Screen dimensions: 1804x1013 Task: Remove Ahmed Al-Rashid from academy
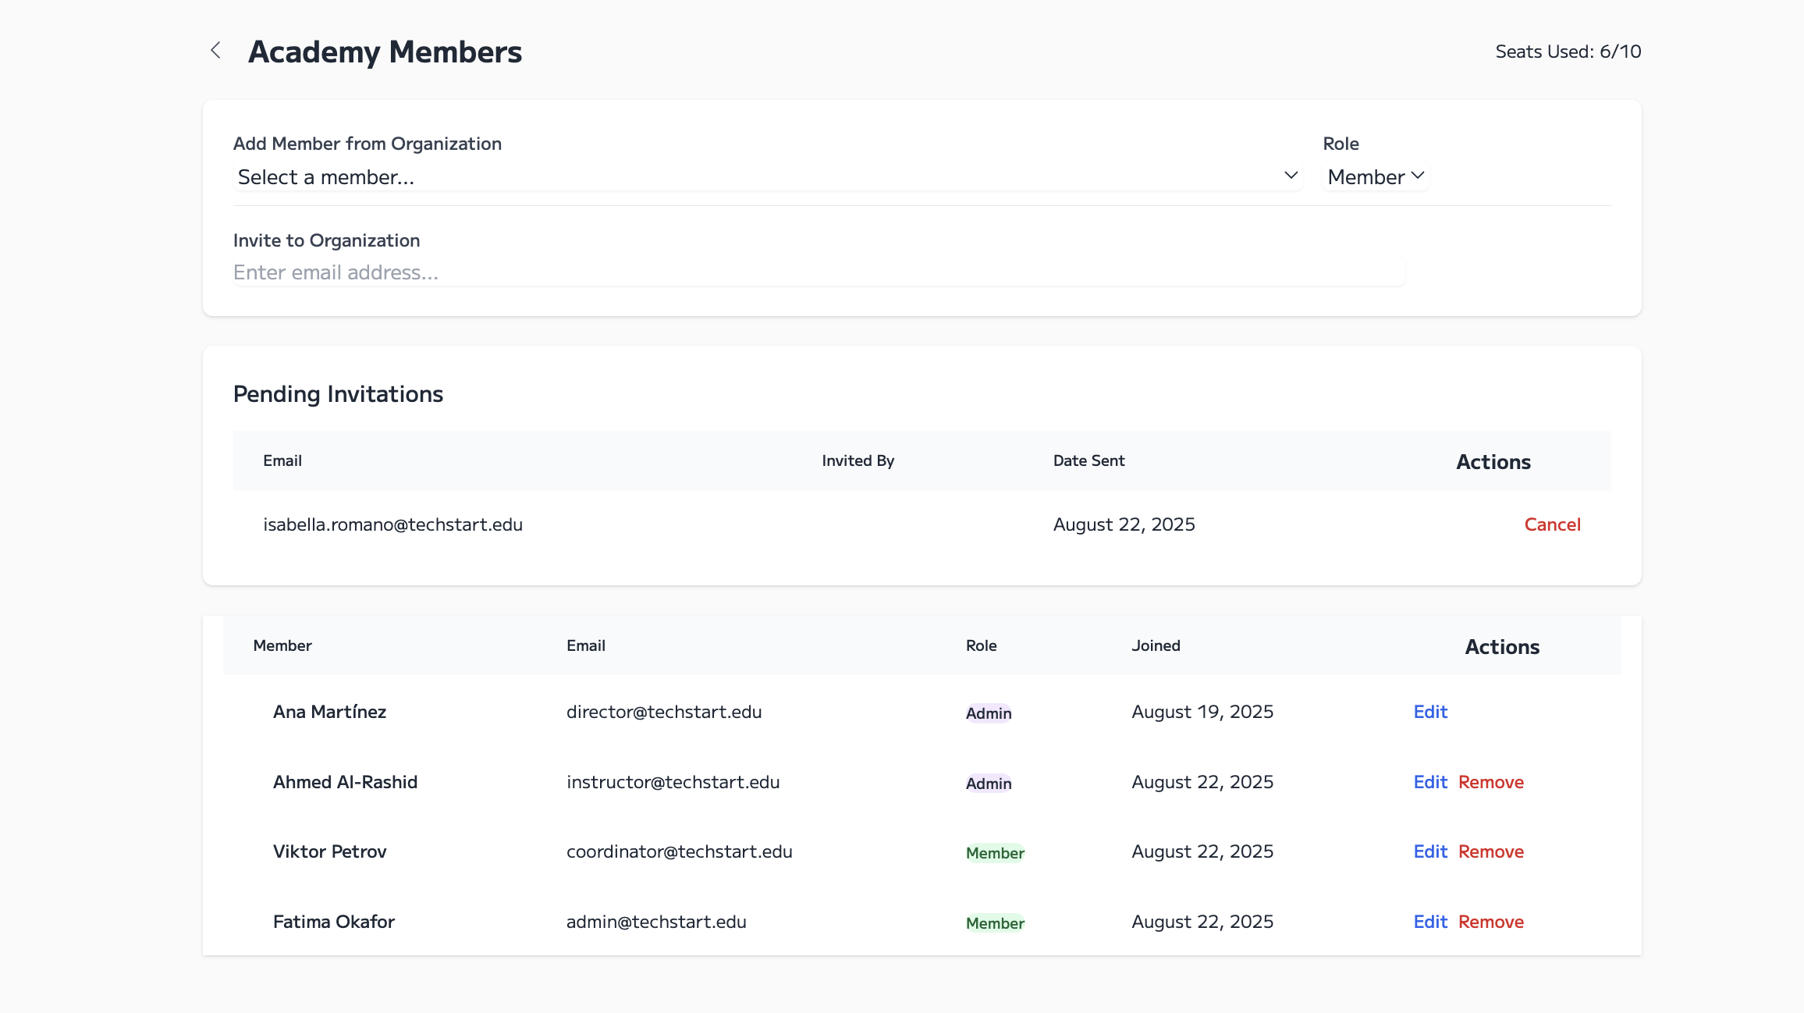tap(1490, 782)
